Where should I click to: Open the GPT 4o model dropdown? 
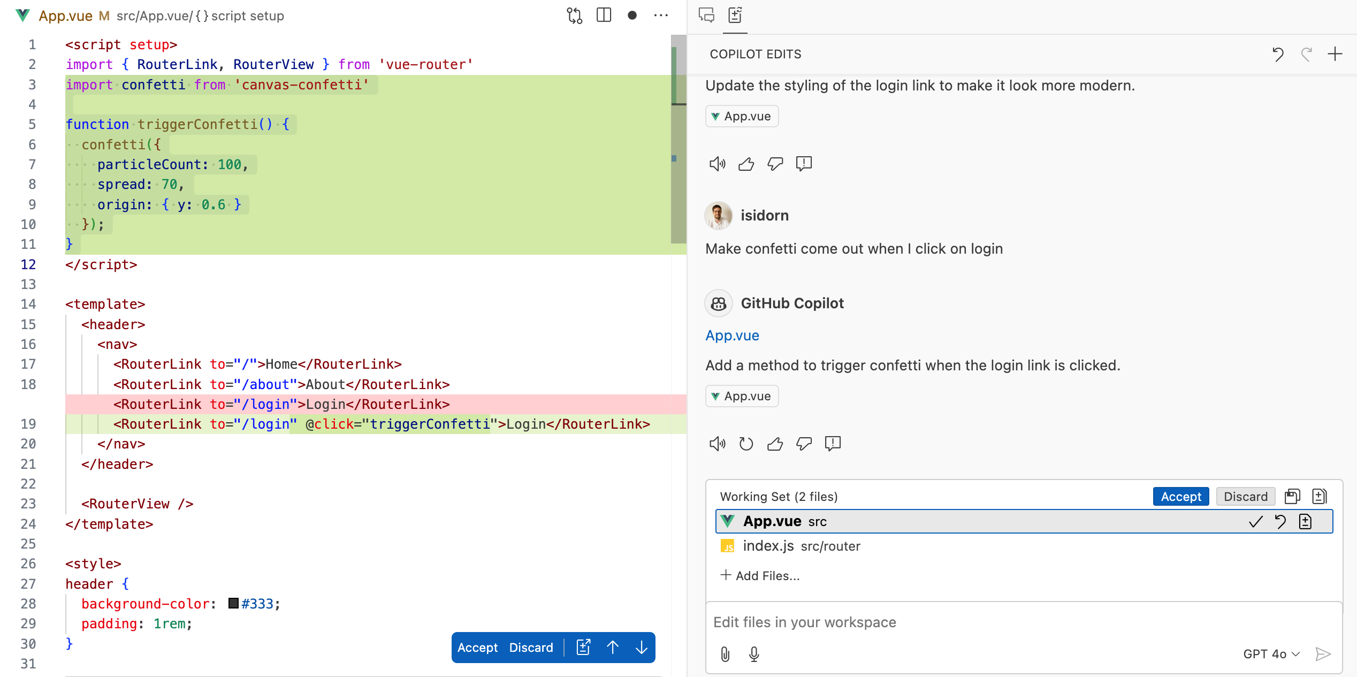point(1271,653)
